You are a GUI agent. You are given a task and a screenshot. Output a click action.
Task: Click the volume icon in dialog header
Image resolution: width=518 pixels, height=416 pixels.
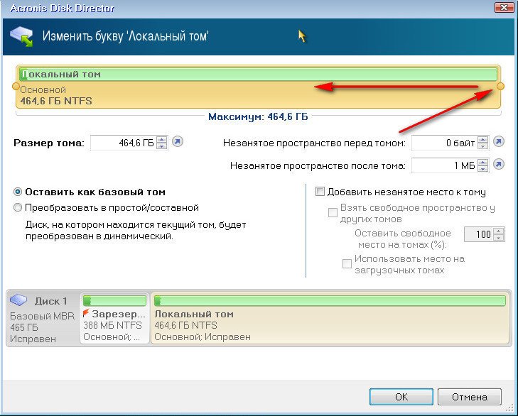[21, 36]
